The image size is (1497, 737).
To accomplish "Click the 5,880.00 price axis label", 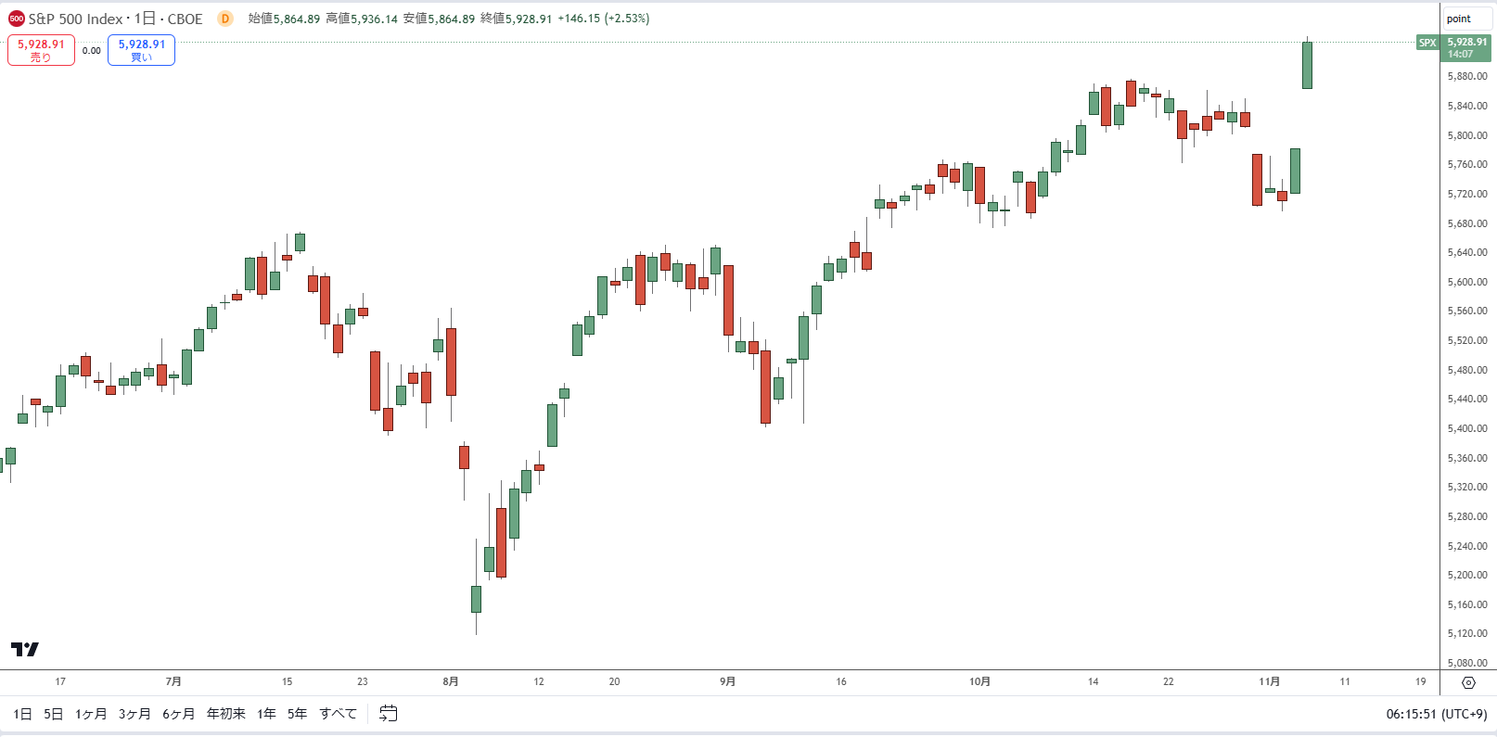I will coord(1467,76).
